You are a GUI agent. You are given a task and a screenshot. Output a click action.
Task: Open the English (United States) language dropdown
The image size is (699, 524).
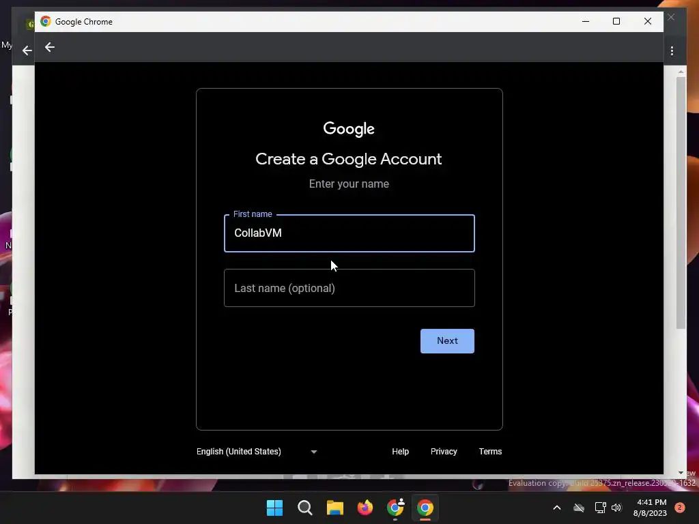tap(257, 452)
